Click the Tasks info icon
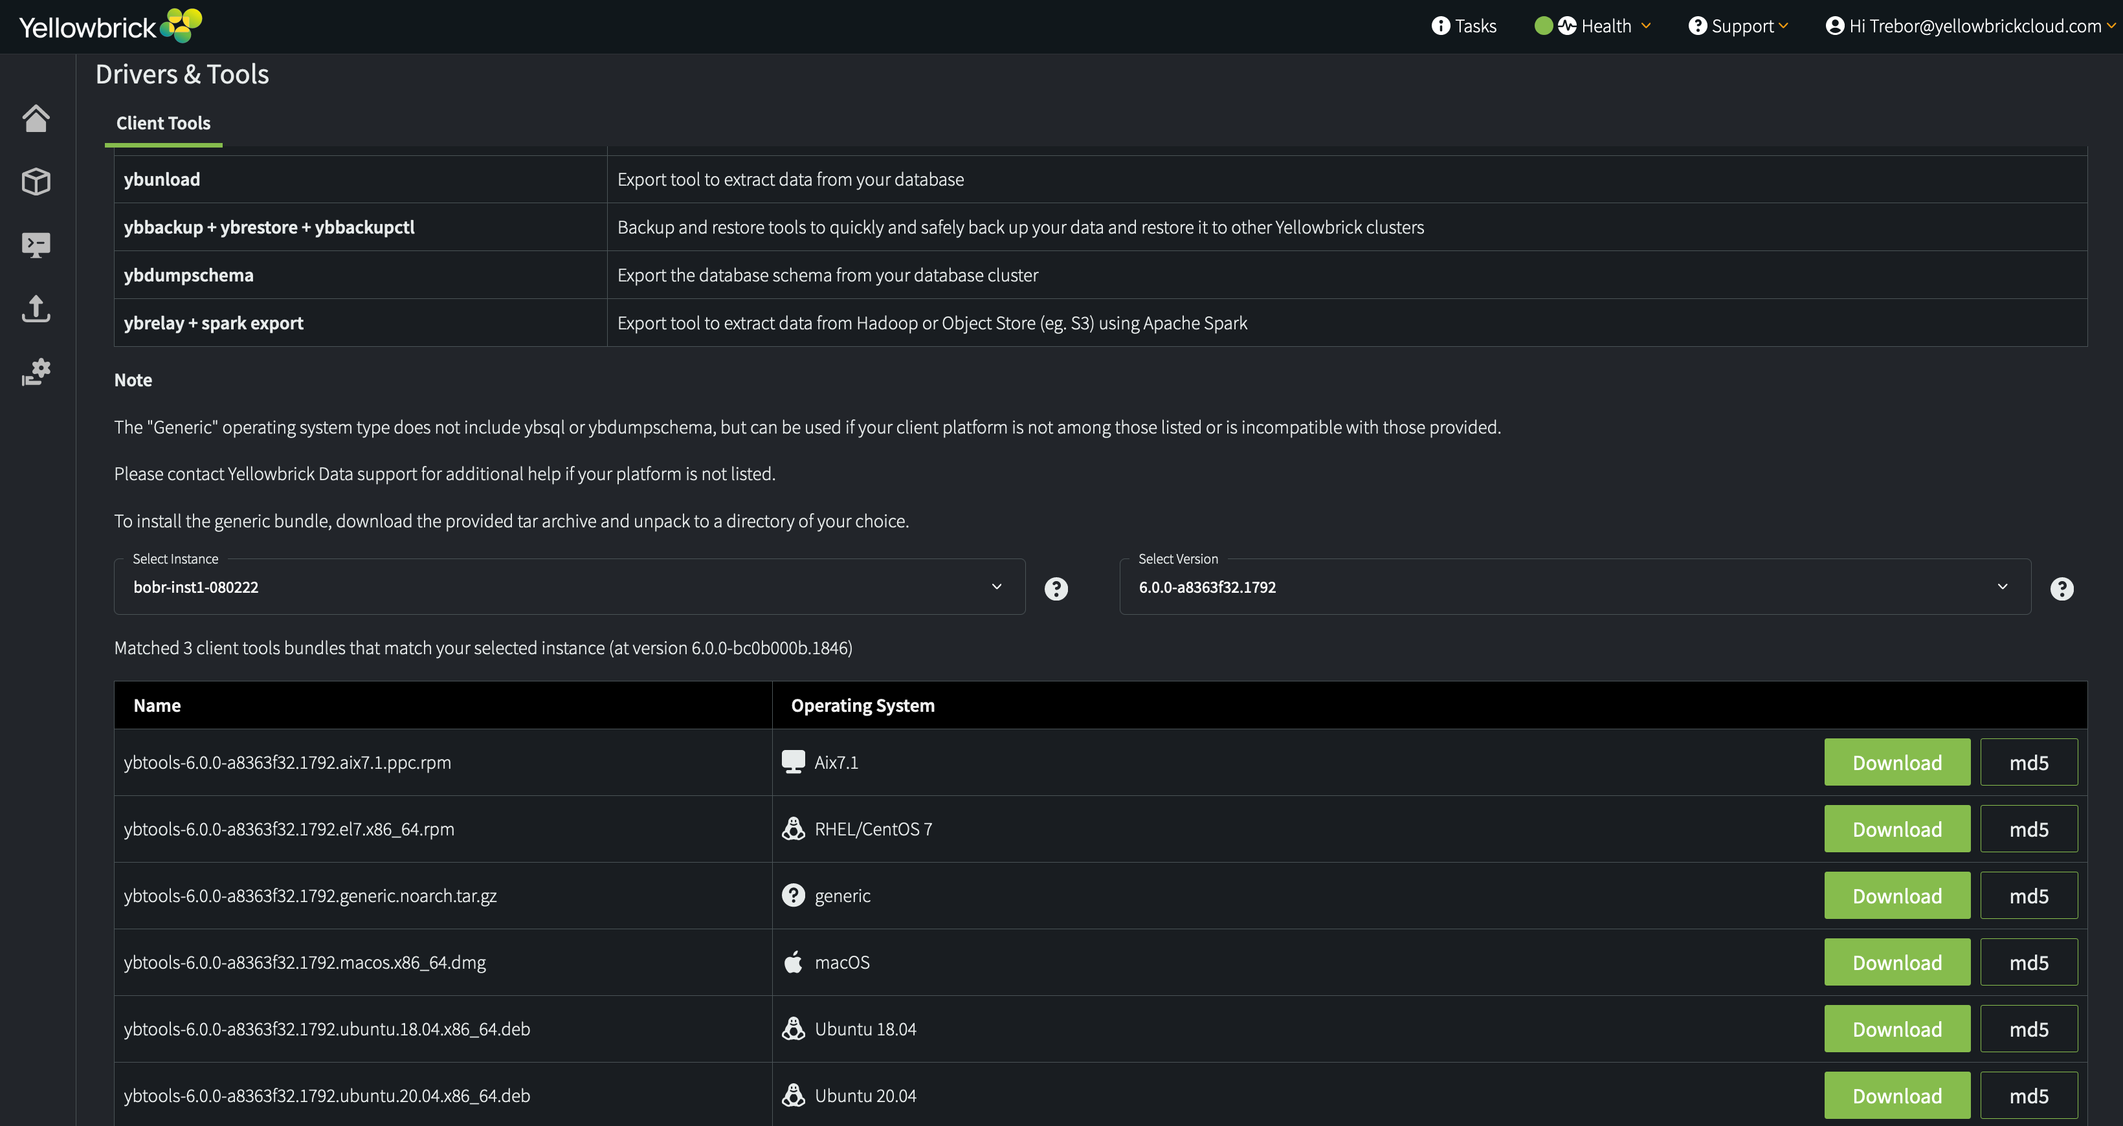This screenshot has height=1126, width=2123. pos(1441,25)
